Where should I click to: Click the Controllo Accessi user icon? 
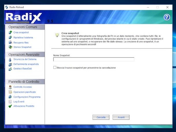tap(10, 87)
